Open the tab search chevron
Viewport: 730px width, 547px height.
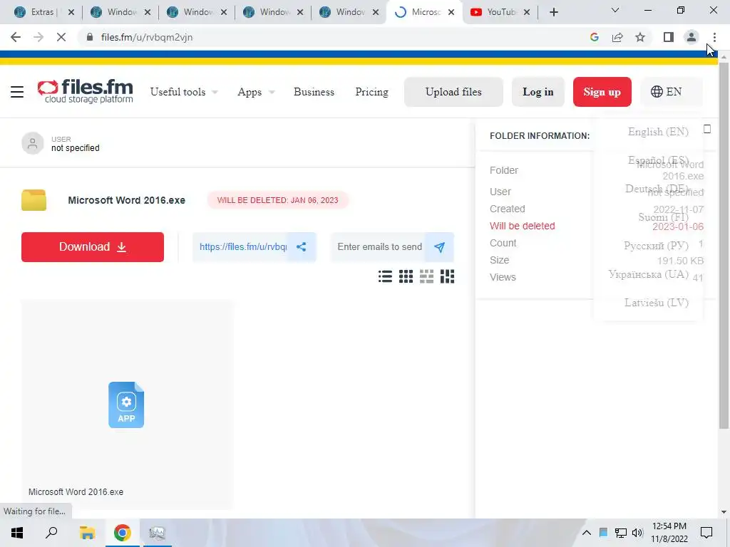(x=615, y=10)
